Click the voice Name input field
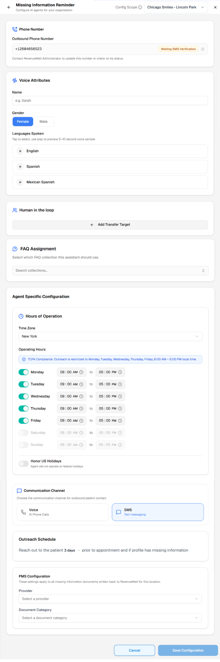Image resolution: width=220 pixels, height=662 pixels. tap(110, 101)
